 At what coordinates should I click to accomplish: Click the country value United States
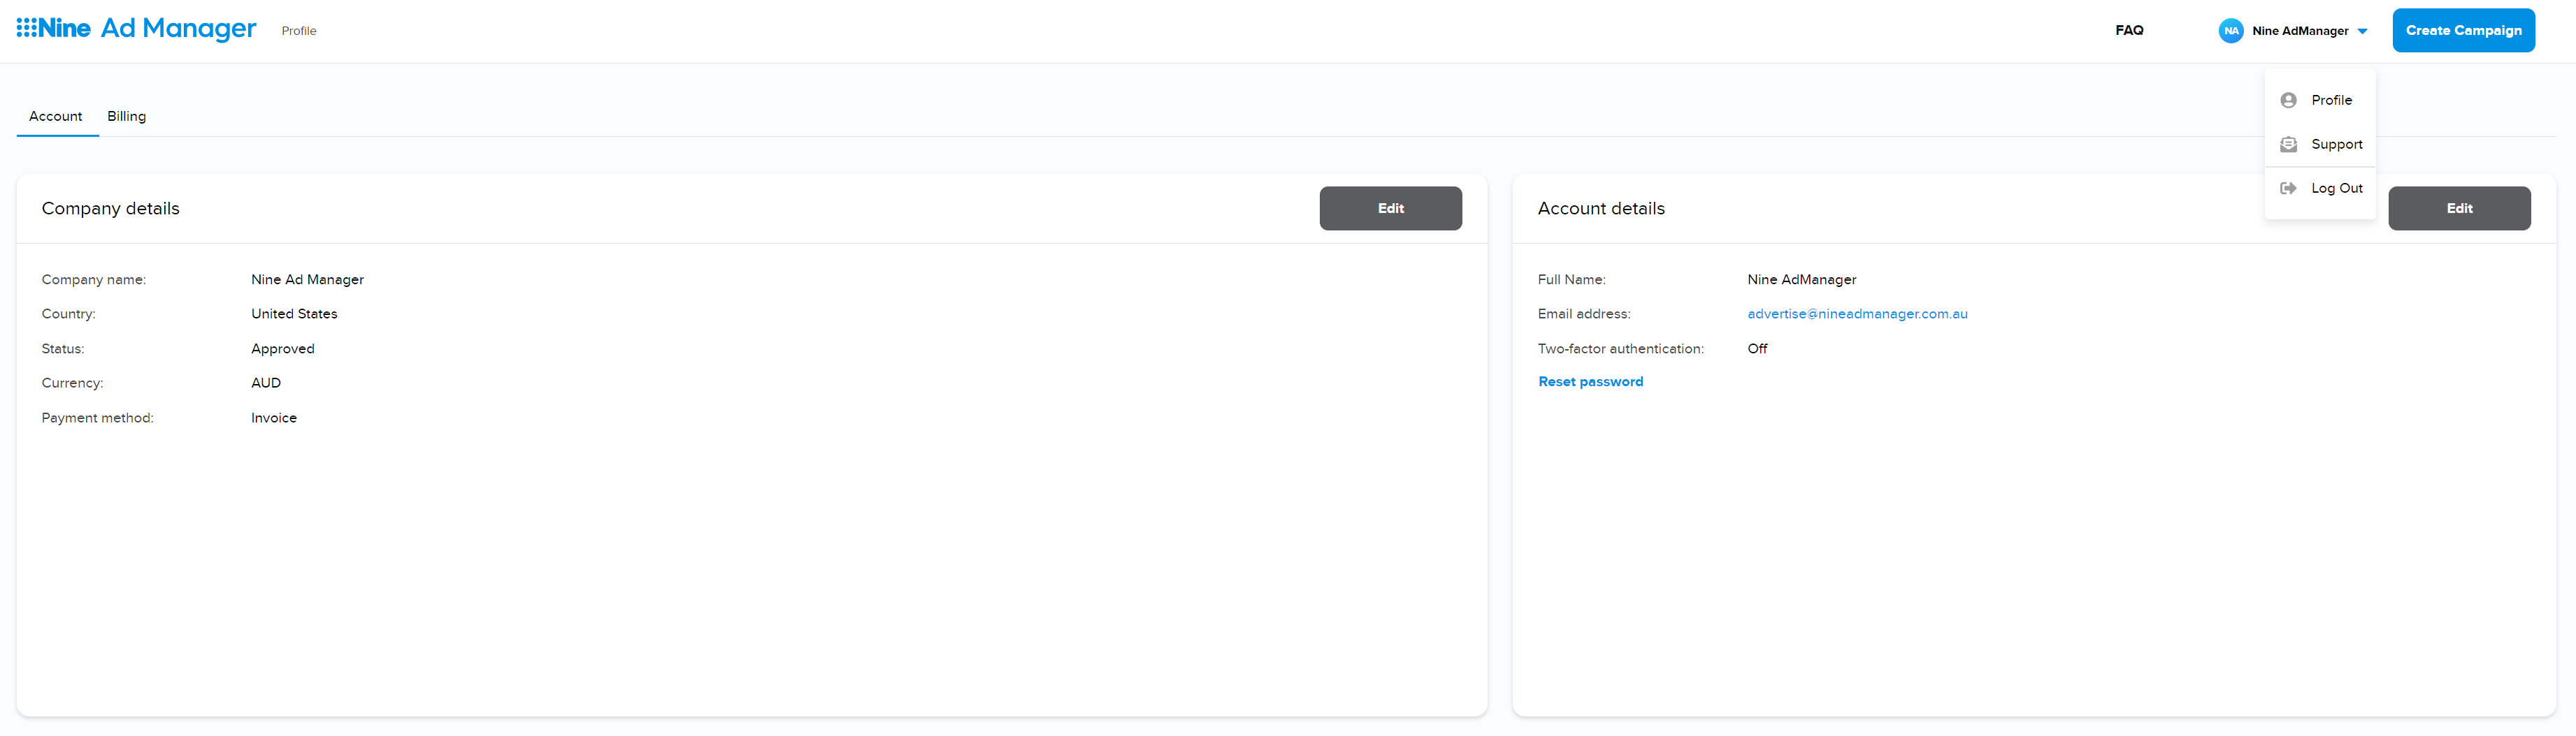(294, 314)
